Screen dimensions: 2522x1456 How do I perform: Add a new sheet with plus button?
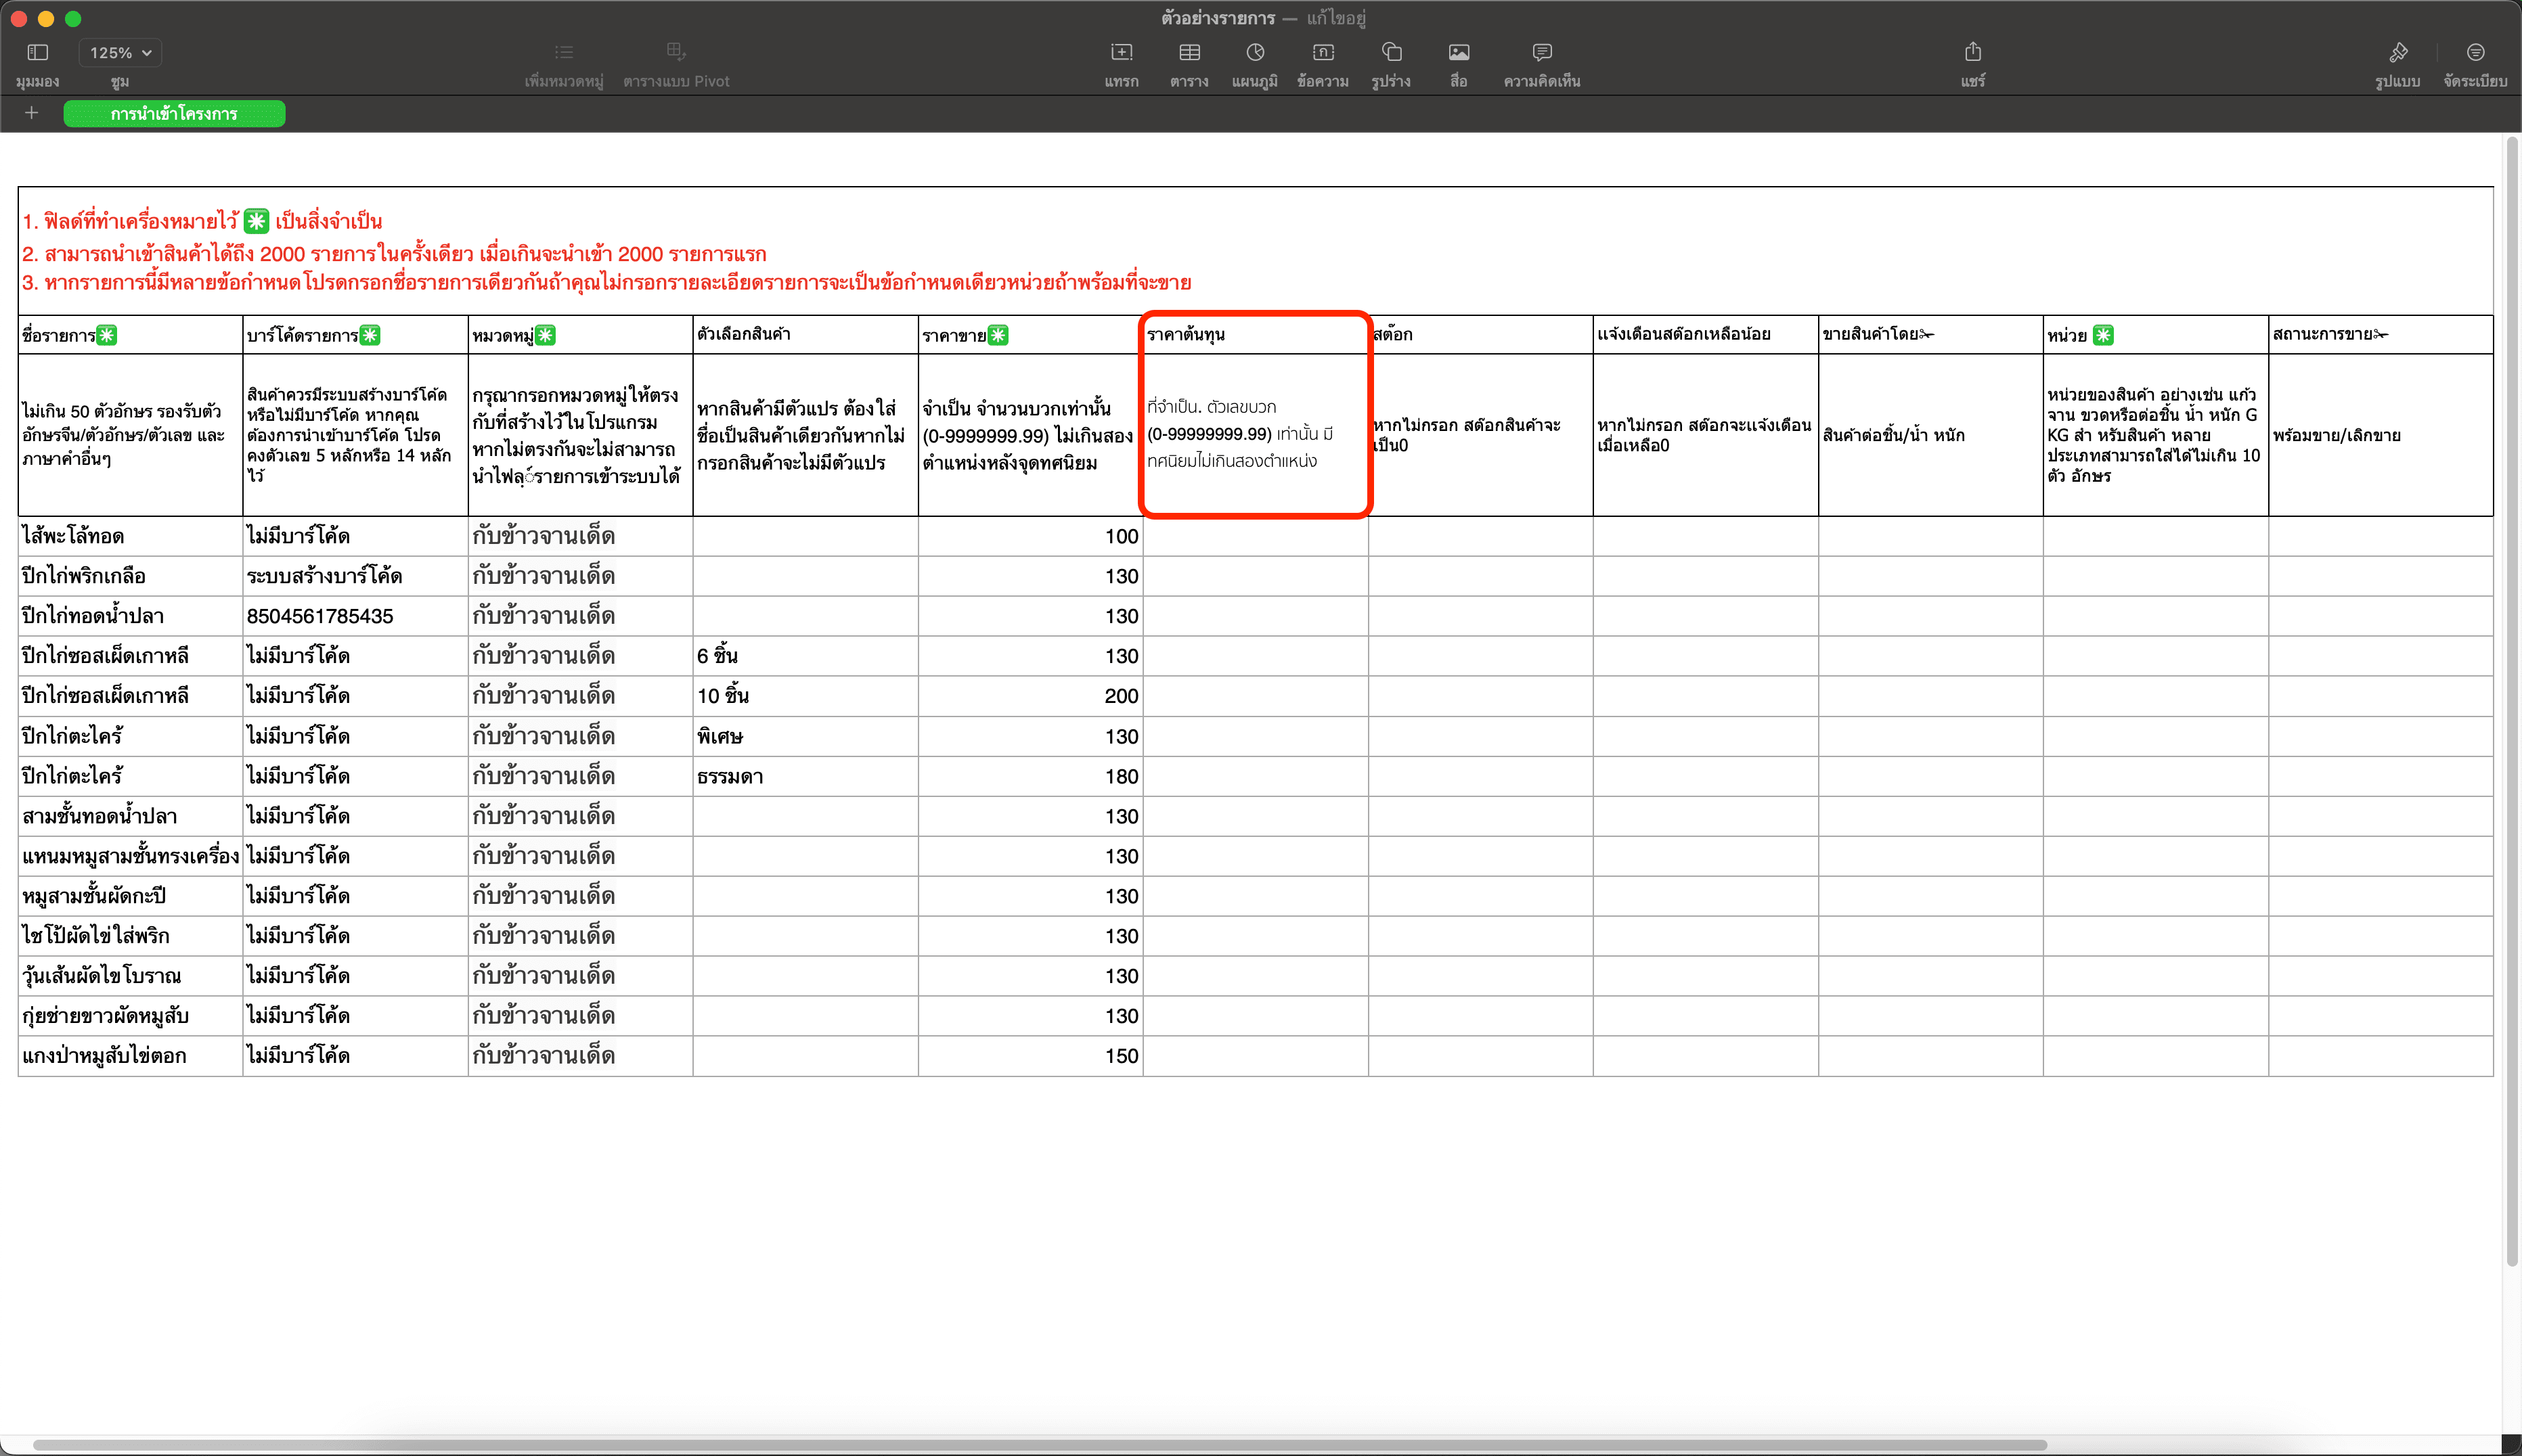(x=31, y=113)
